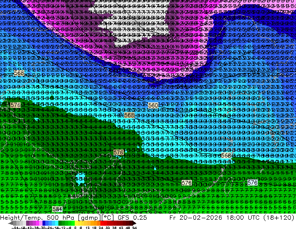The height and width of the screenshot is (229, 296).
Task: Click the date 'Fr 20-02-2026'
Action: click(196, 218)
